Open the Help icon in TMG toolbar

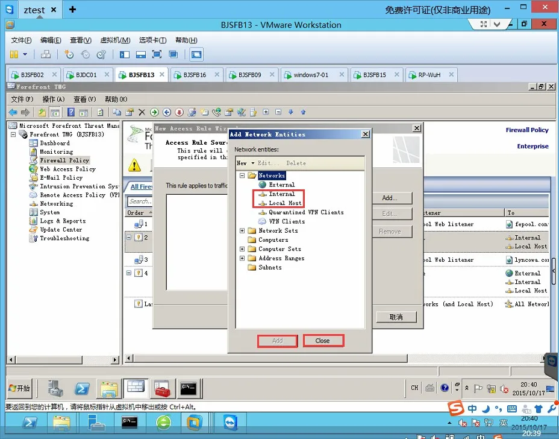[x=71, y=112]
